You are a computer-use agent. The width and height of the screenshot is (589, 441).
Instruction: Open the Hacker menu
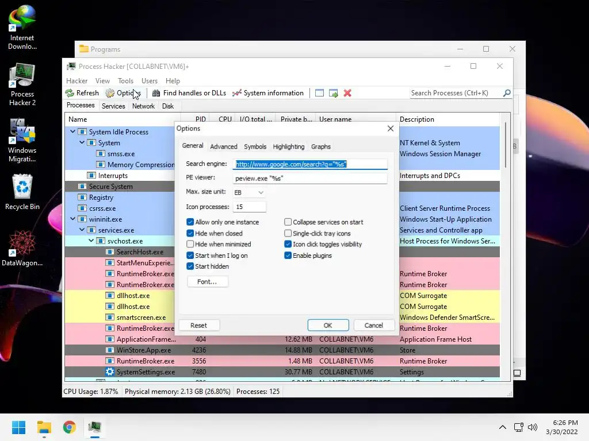tap(77, 80)
